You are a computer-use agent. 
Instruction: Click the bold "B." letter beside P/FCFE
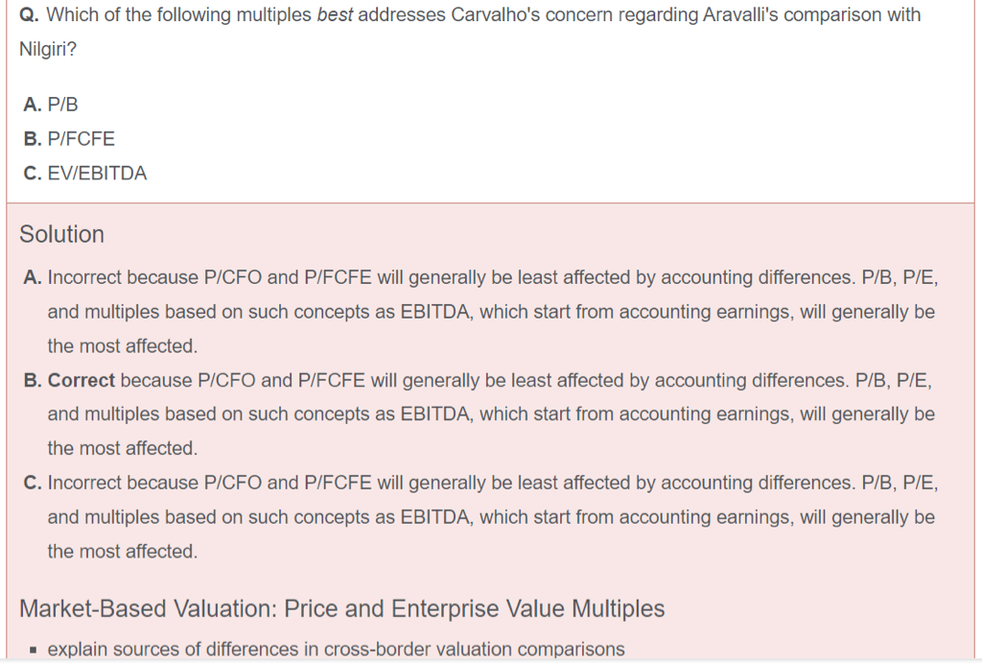[x=33, y=139]
